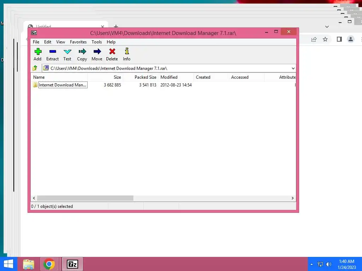Sort by Packed Size column header
This screenshot has height=271, width=362.
click(141, 77)
